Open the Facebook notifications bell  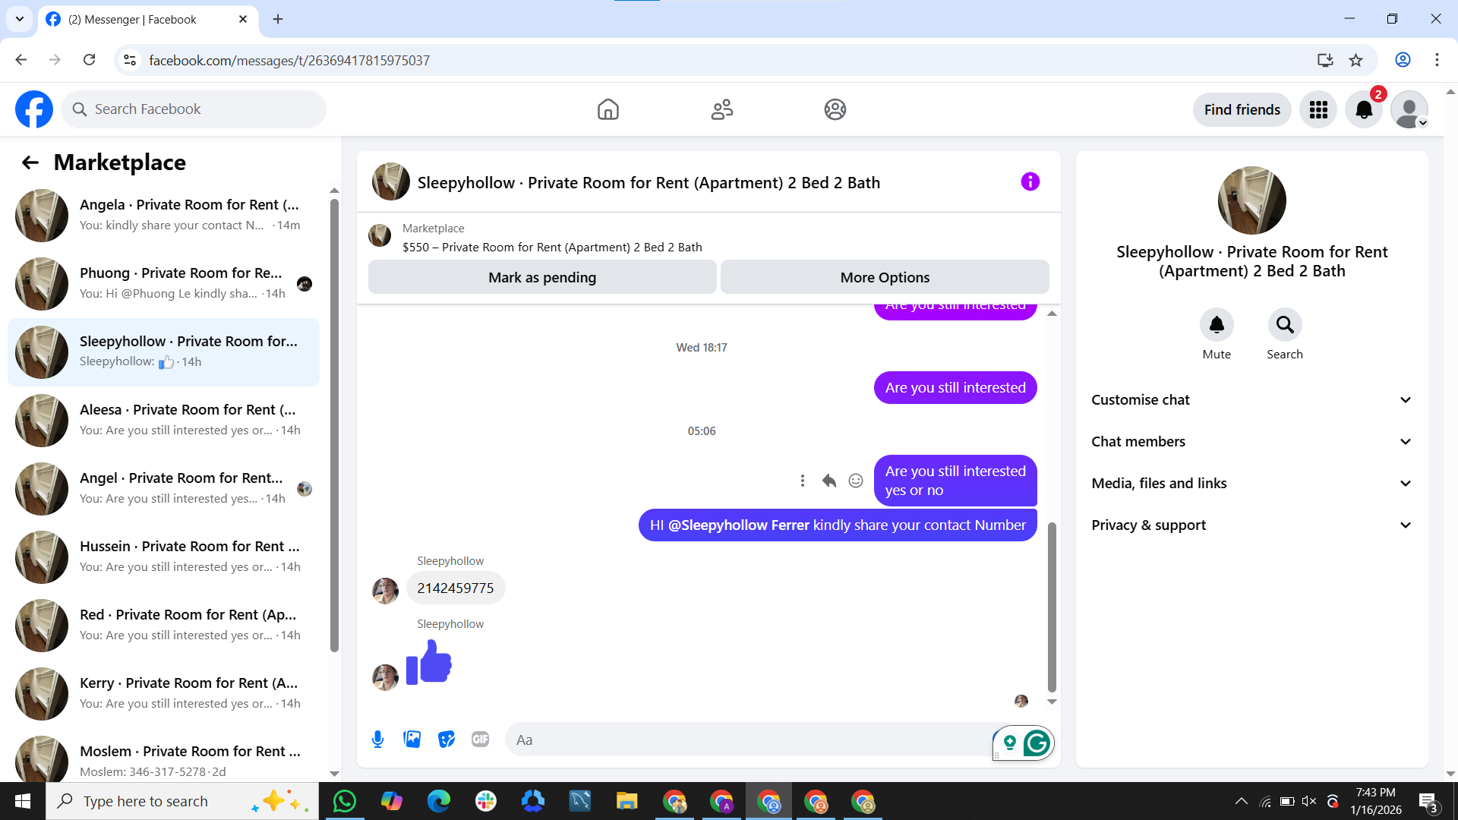(1364, 110)
